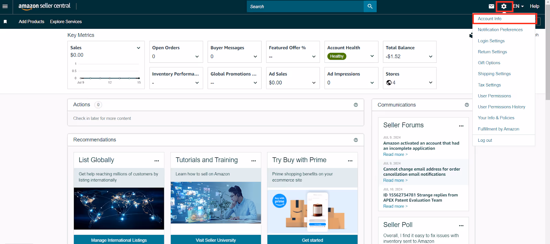Read more about activated account post

coord(395,154)
